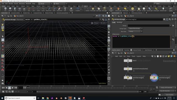Select the pointsfromvolume1 node

(128, 69)
